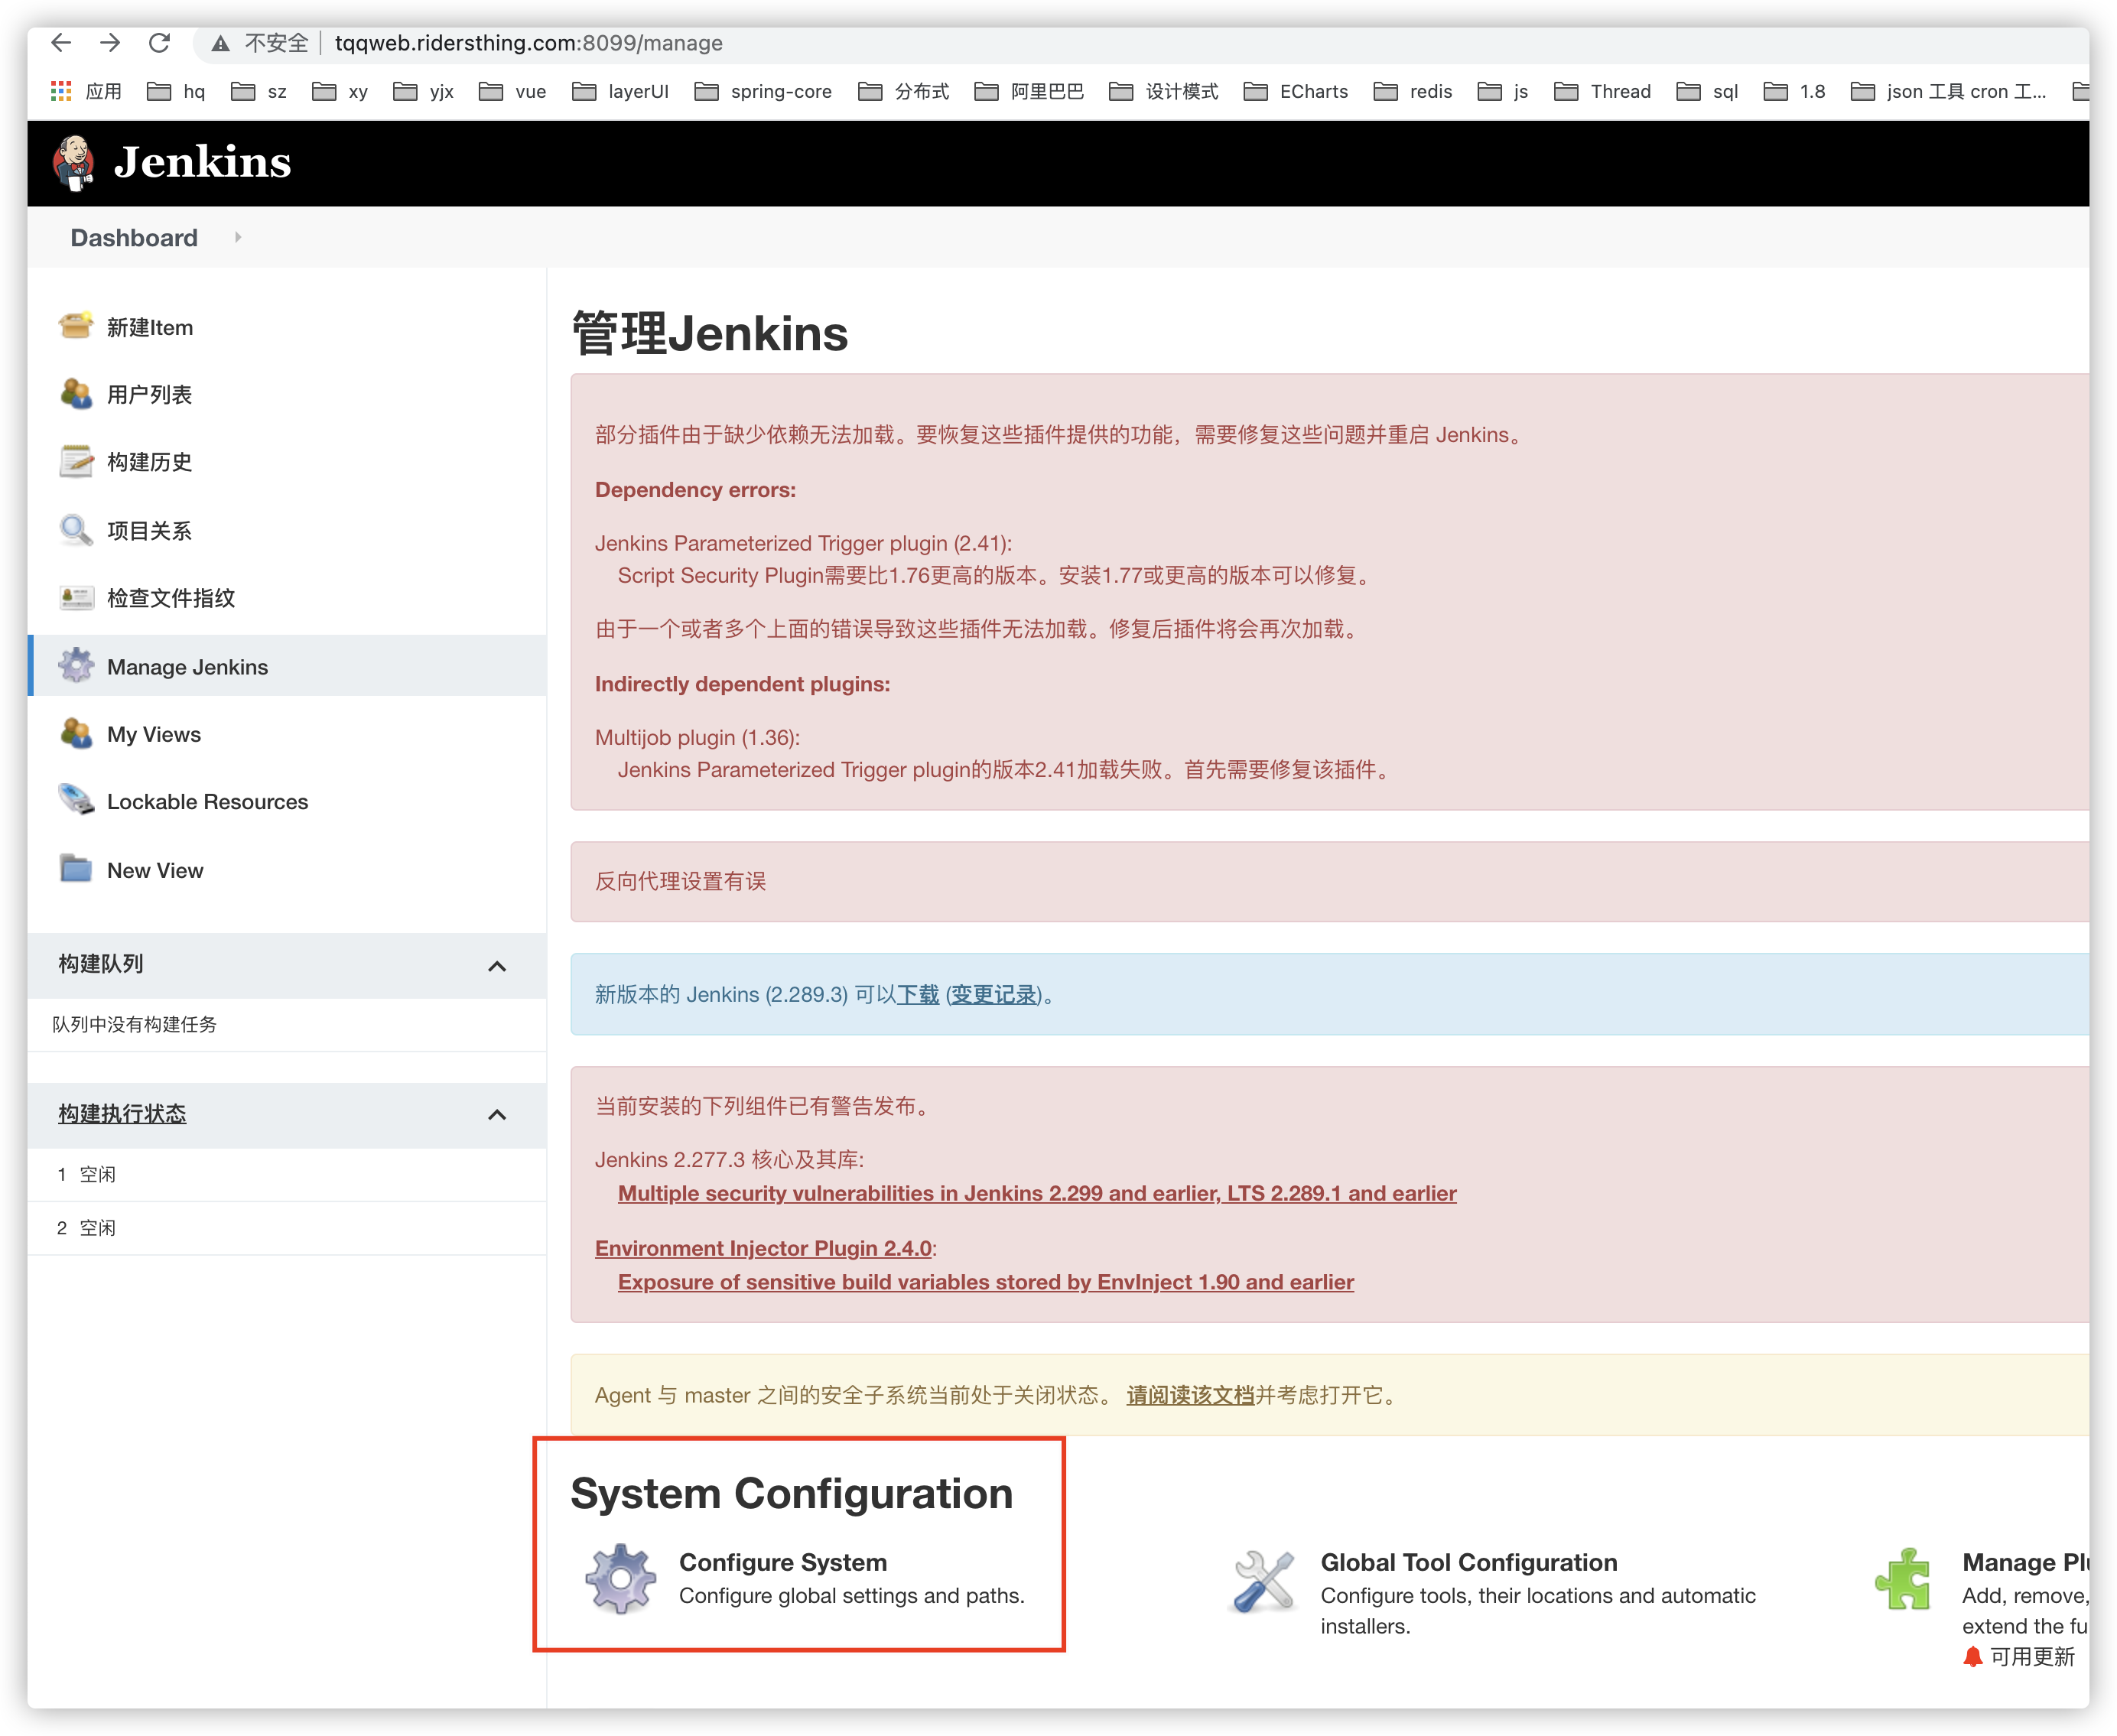Open the ECharts bookmark folder
Viewport: 2117px width, 1736px height.
click(1296, 91)
